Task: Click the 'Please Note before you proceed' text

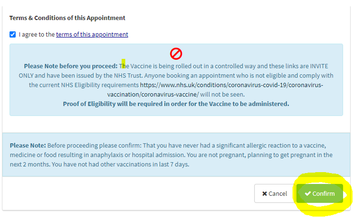Action: point(71,66)
